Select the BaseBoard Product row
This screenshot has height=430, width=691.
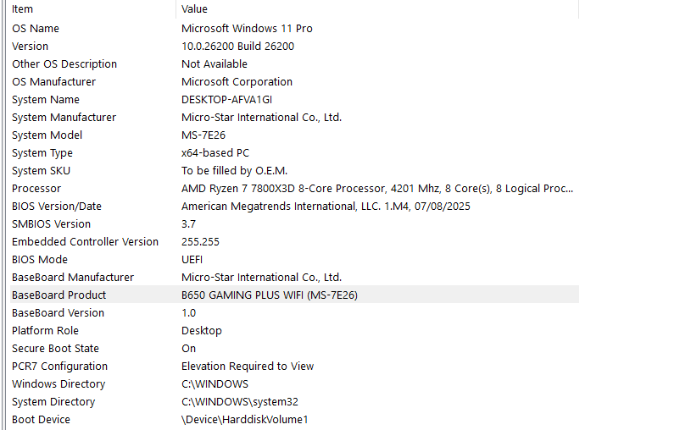pos(59,295)
